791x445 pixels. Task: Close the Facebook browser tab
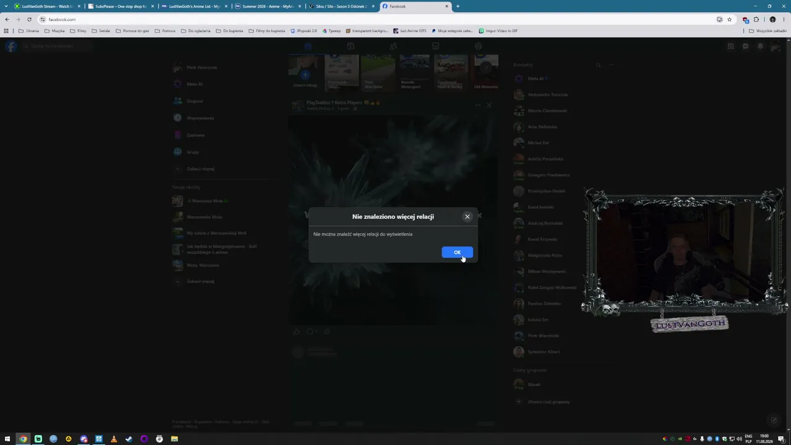[x=447, y=6]
